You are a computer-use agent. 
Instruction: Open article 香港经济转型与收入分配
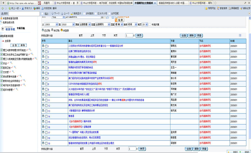(x=79, y=94)
